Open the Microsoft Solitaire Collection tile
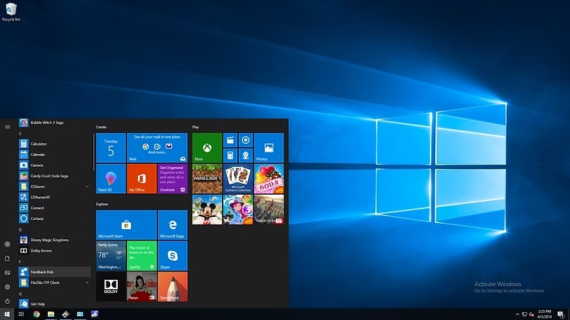The height and width of the screenshot is (320, 570). tap(238, 178)
